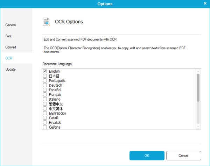Open the Convert settings tab
210x166 pixels.
point(11,47)
